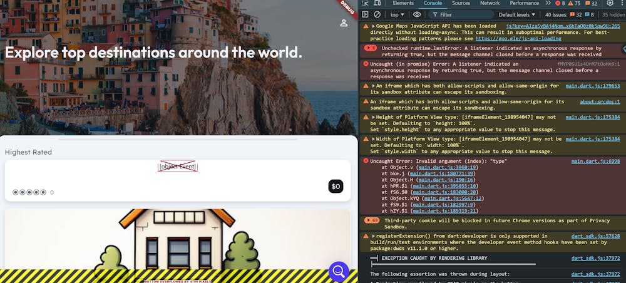626x283 pixels.
Task: Click the 'Uncaught Error: Invalid argument' message
Action: tap(438, 162)
